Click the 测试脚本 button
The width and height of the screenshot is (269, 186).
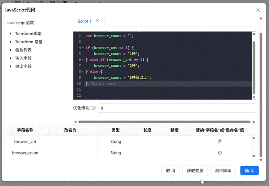223,171
